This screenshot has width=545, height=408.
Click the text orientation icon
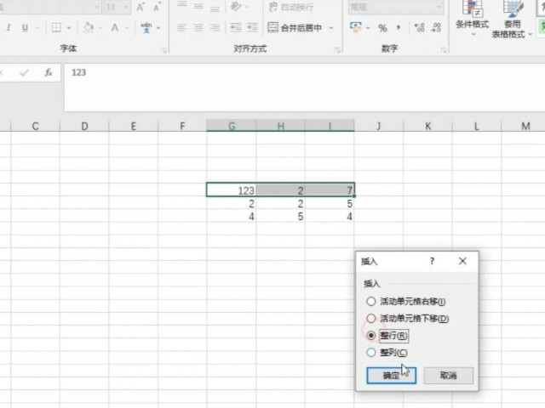236,6
